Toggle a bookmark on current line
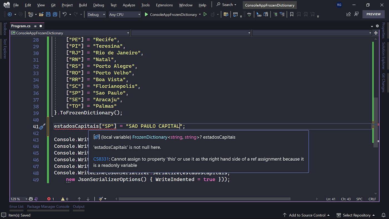 (292, 14)
